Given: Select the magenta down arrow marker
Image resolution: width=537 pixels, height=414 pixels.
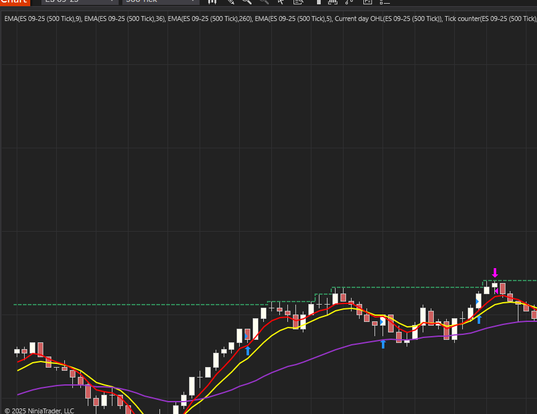Looking at the screenshot, I should 495,273.
